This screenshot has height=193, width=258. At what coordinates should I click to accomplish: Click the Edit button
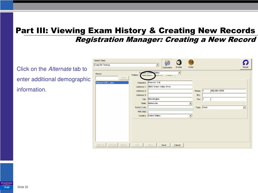pos(137,145)
